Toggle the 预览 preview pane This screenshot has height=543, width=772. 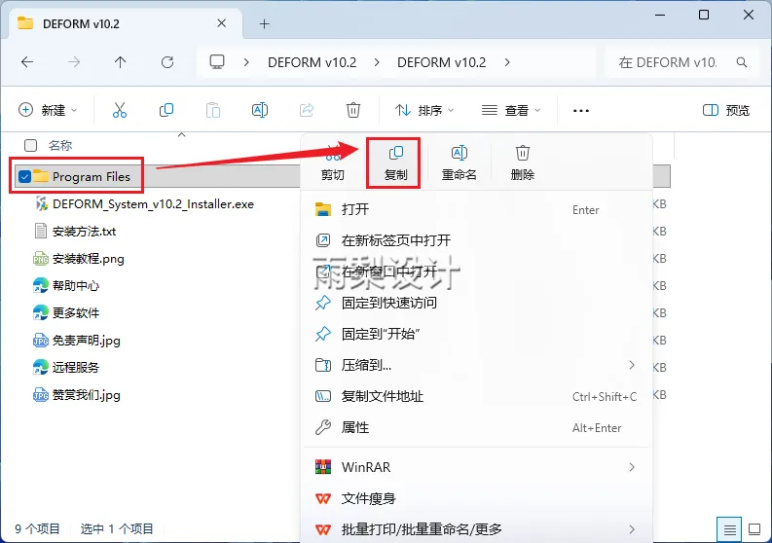(x=725, y=110)
